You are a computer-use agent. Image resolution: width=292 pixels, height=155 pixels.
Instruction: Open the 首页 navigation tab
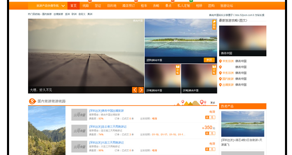73,6
